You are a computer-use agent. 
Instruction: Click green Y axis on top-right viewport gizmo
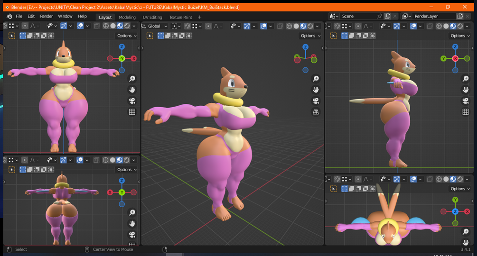pyautogui.click(x=443, y=59)
